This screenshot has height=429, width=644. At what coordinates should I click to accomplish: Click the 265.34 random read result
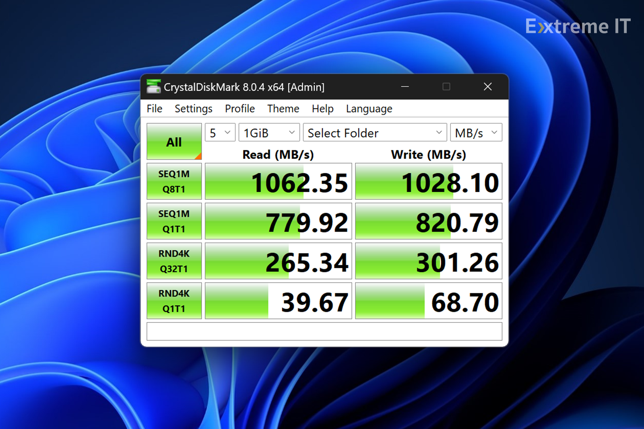[279, 261]
